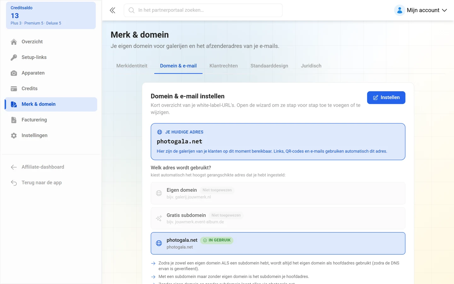
Task: Click the 'Niet toegewezen' badge beside Gratis subdomein
Action: tap(226, 215)
